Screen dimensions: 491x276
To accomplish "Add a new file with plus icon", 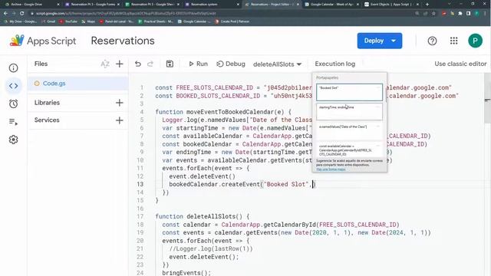I will [x=120, y=64].
